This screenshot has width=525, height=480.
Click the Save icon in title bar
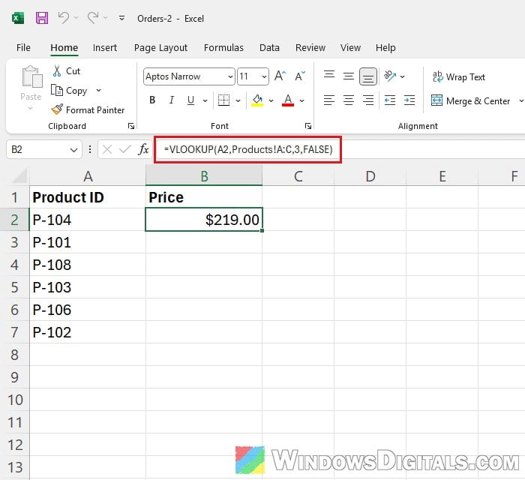click(x=42, y=18)
